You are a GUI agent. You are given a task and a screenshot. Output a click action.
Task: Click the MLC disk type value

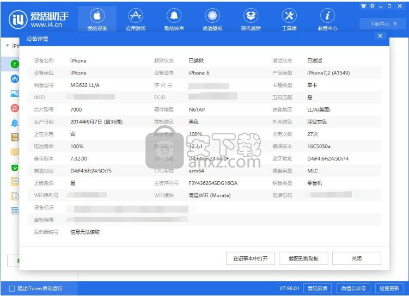click(x=313, y=171)
